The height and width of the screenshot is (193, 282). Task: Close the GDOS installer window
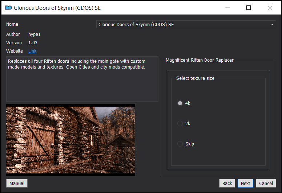click(270, 8)
